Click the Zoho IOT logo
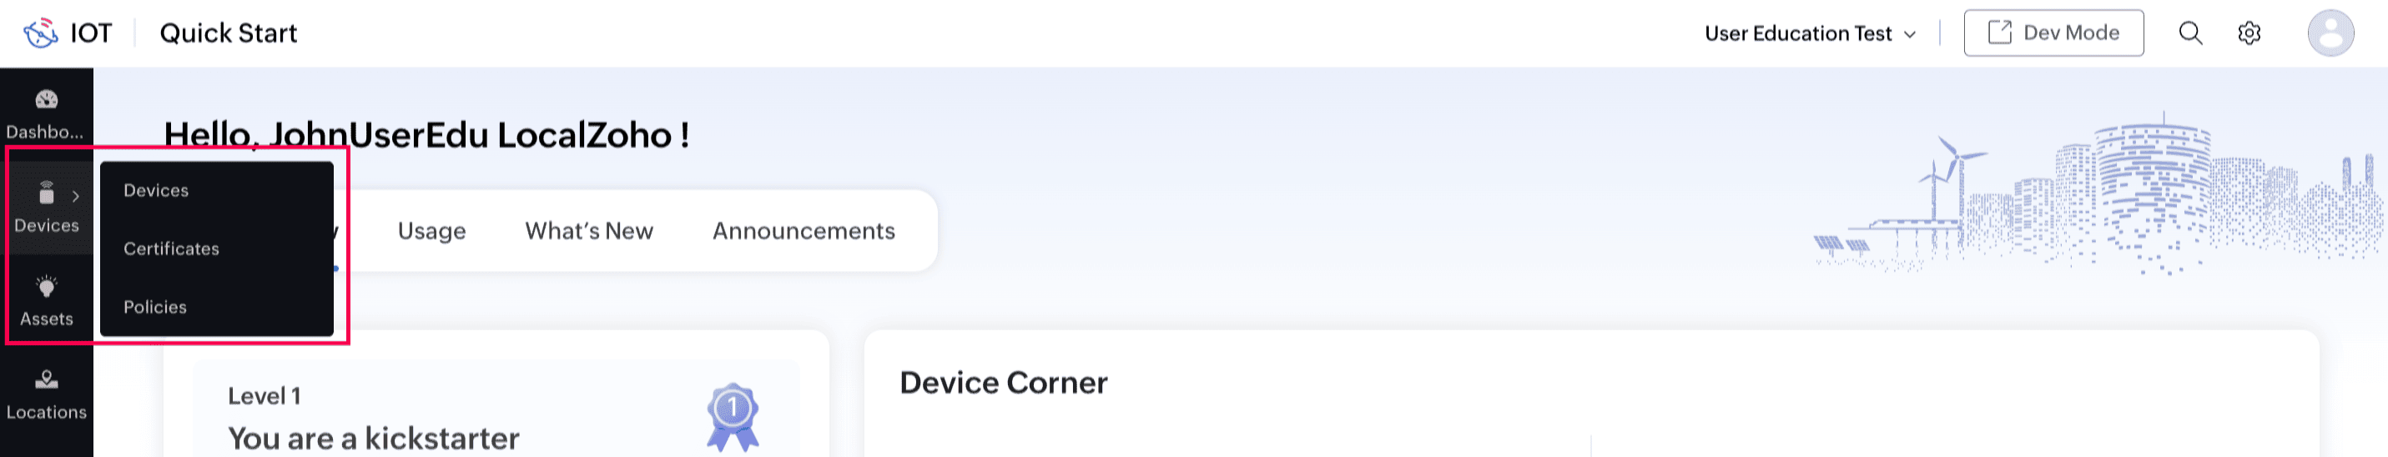Image resolution: width=2388 pixels, height=457 pixels. pyautogui.click(x=41, y=33)
